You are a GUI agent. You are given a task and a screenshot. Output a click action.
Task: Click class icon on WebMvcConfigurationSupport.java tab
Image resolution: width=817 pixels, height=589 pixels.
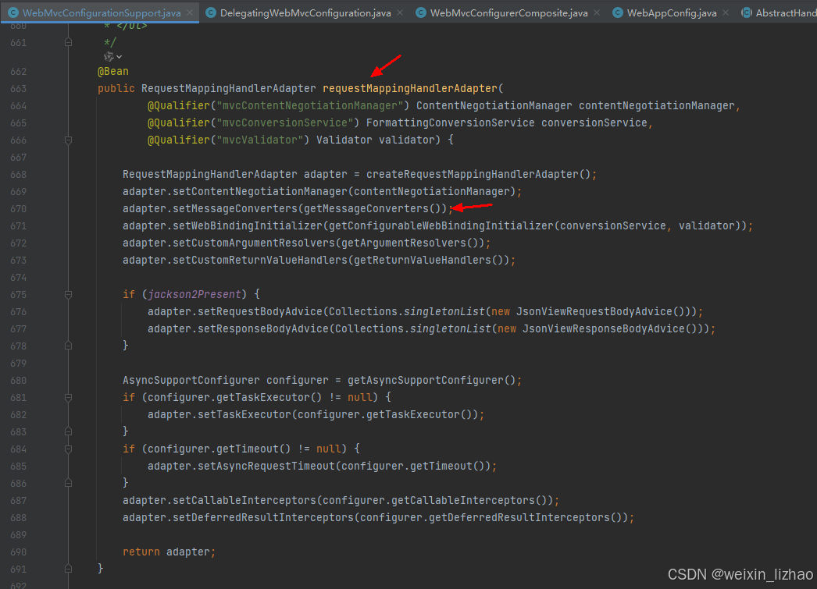(x=13, y=13)
